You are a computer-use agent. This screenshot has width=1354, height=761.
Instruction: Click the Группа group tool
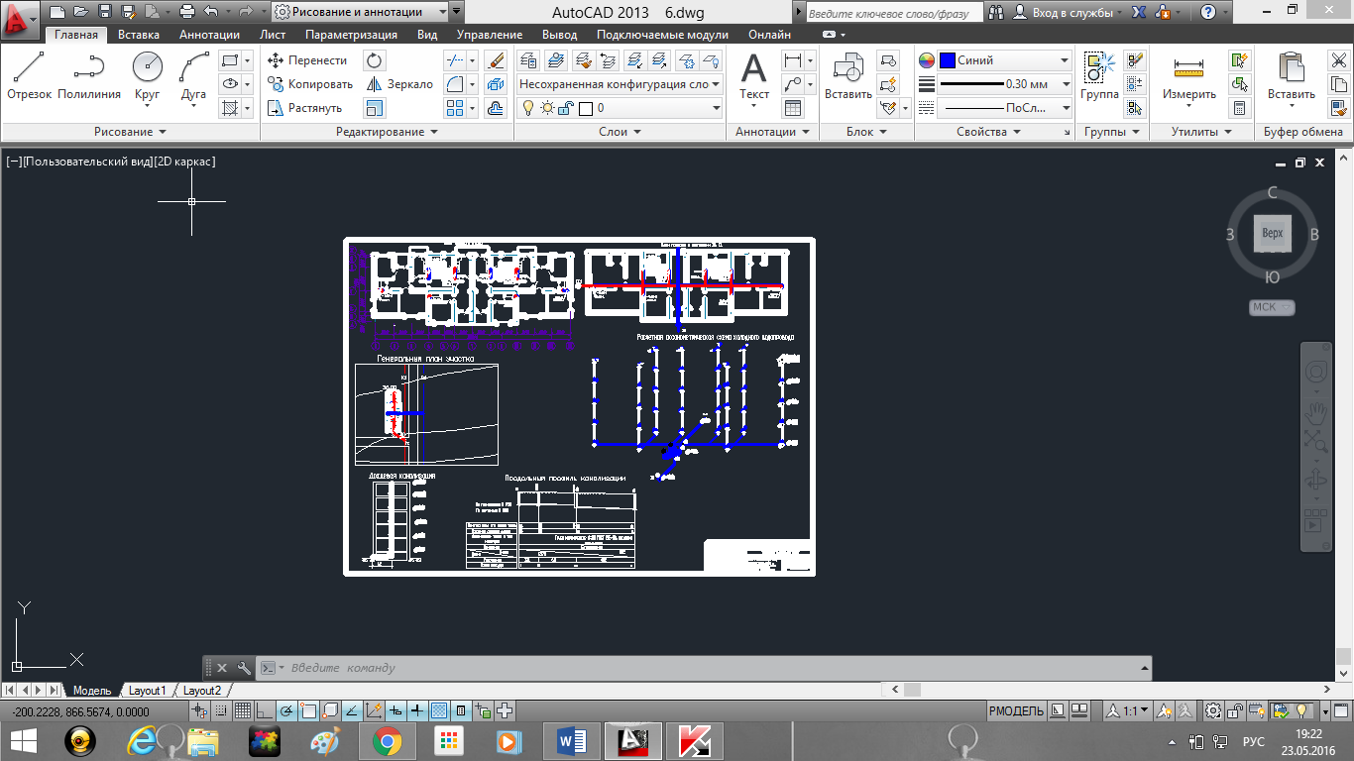1100,76
